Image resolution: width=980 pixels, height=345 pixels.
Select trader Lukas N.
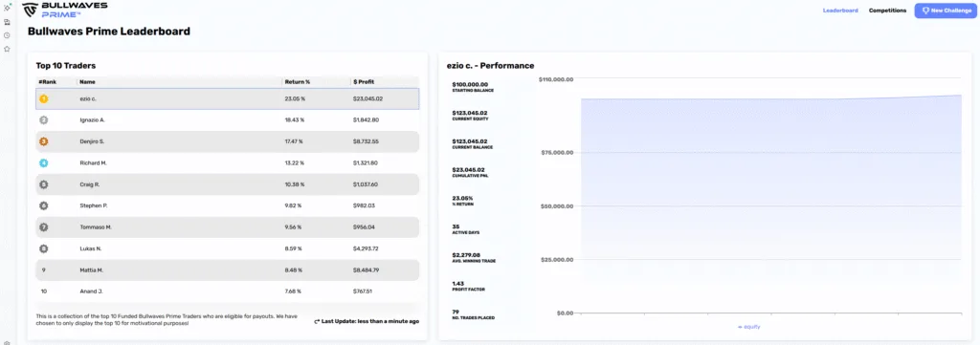(x=228, y=248)
